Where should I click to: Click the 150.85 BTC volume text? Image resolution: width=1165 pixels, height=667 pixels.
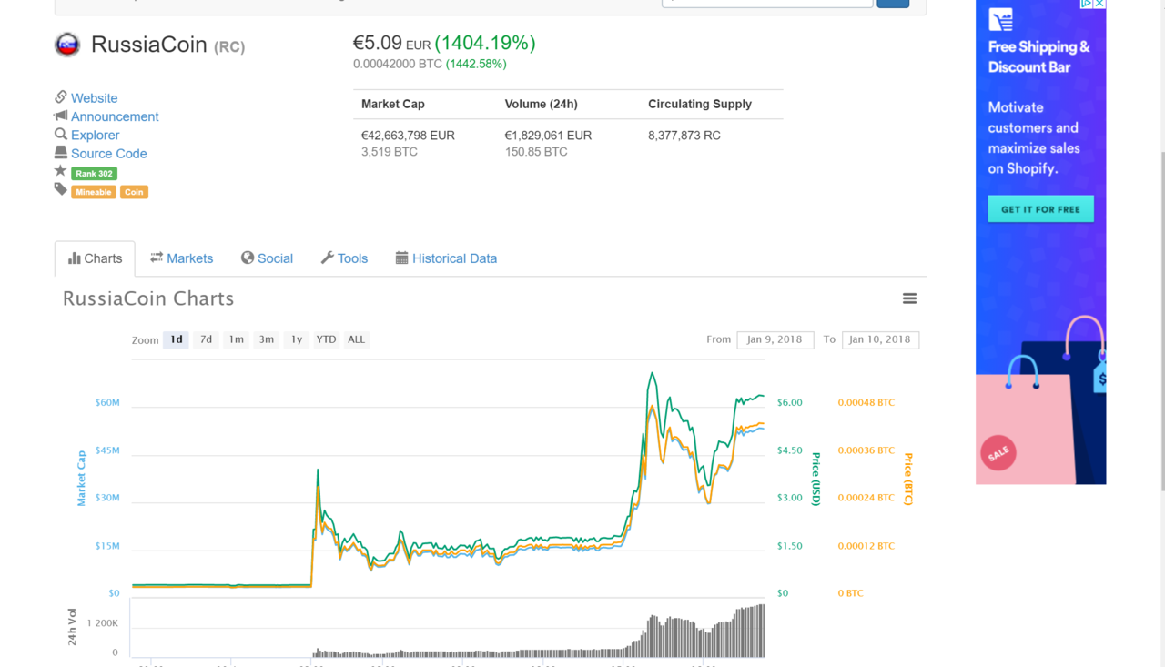[536, 152]
